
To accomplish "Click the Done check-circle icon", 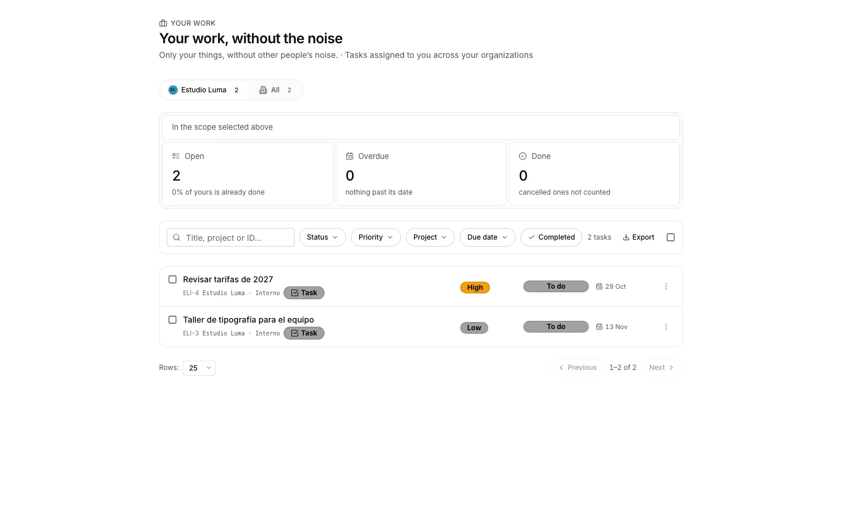I will tap(523, 156).
